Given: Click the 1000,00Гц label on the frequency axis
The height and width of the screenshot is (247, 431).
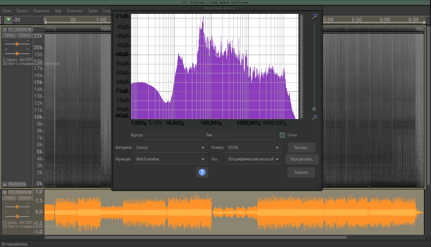Looking at the screenshot, I should [248, 123].
